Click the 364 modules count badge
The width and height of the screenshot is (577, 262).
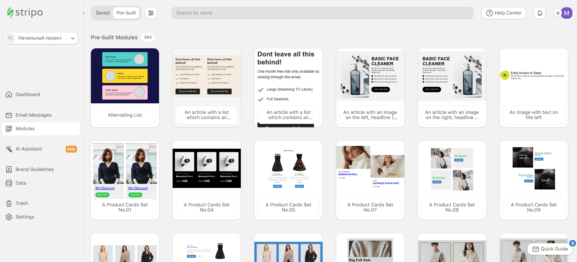coord(148,37)
